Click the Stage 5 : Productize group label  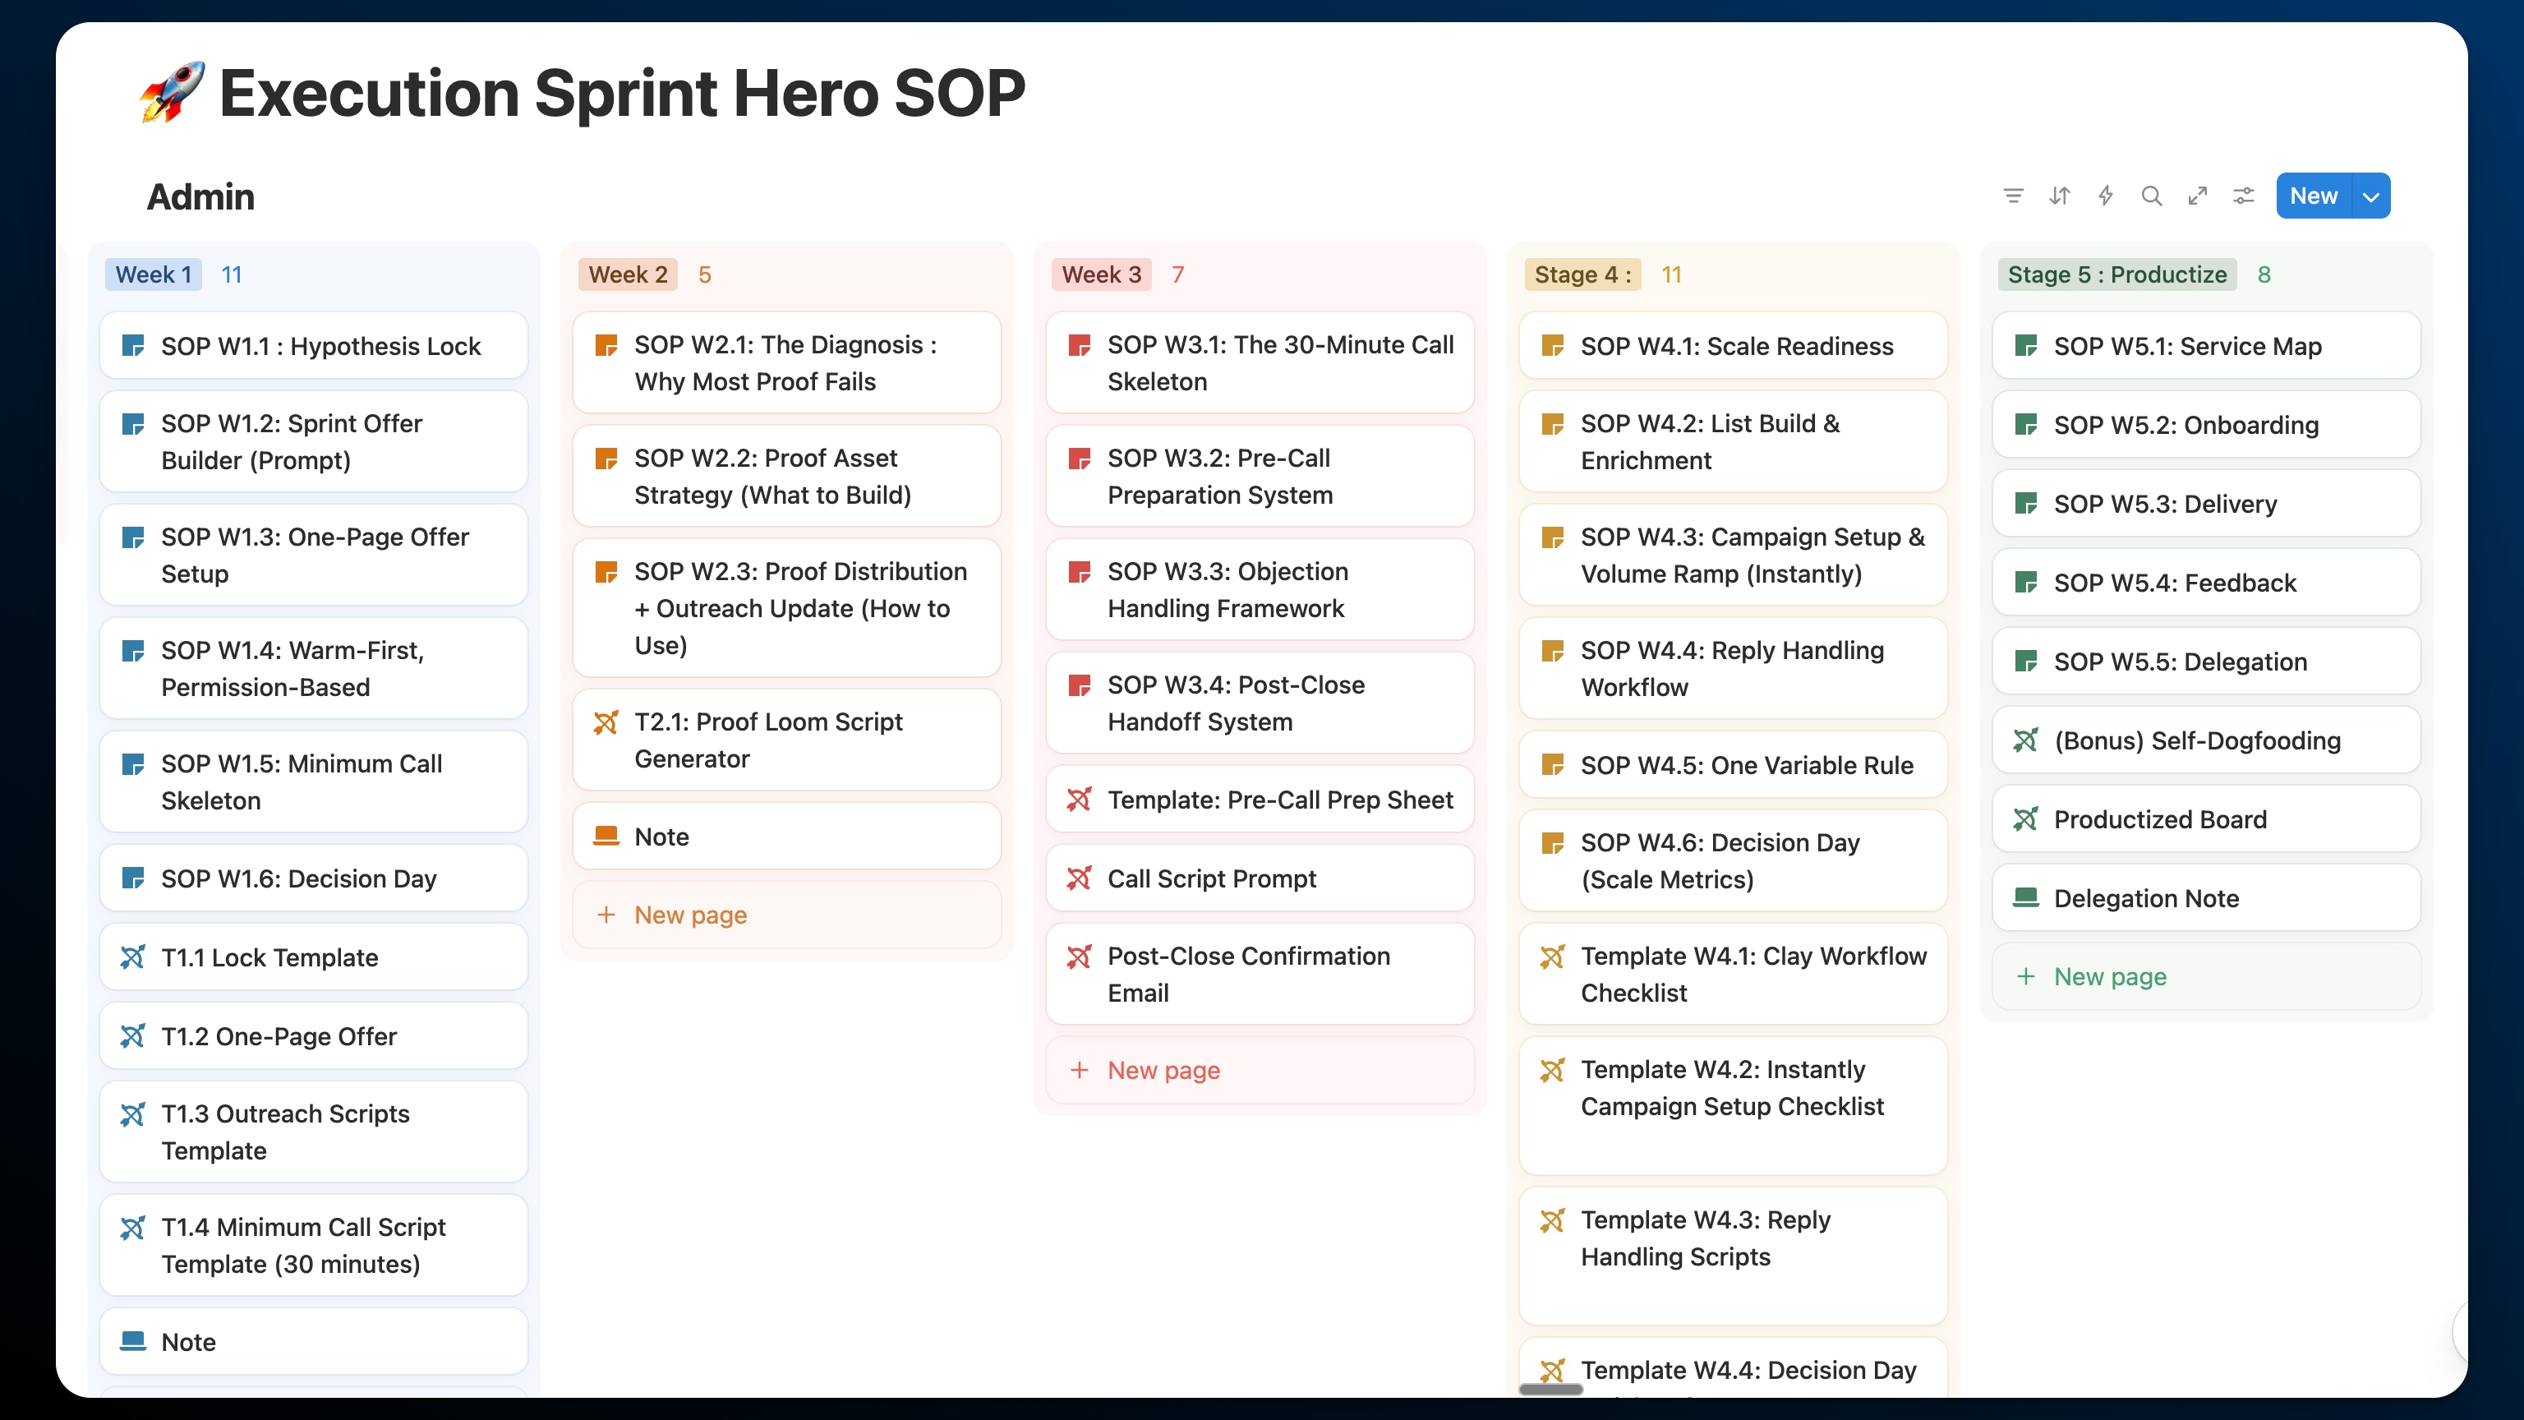pos(2116,274)
